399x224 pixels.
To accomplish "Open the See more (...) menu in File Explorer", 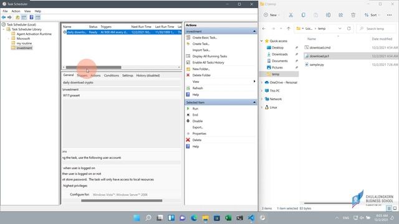I will click(389, 15).
